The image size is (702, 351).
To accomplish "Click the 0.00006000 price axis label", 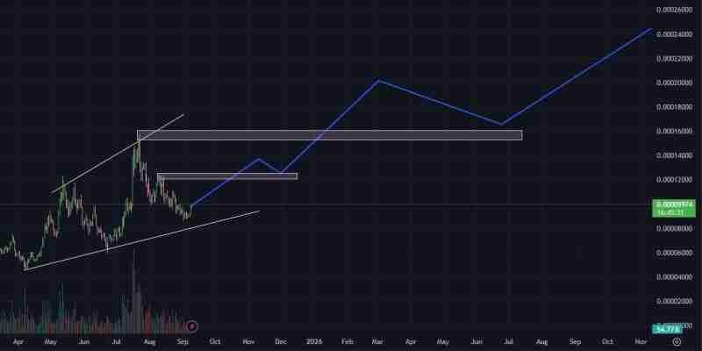I will pyautogui.click(x=674, y=254).
